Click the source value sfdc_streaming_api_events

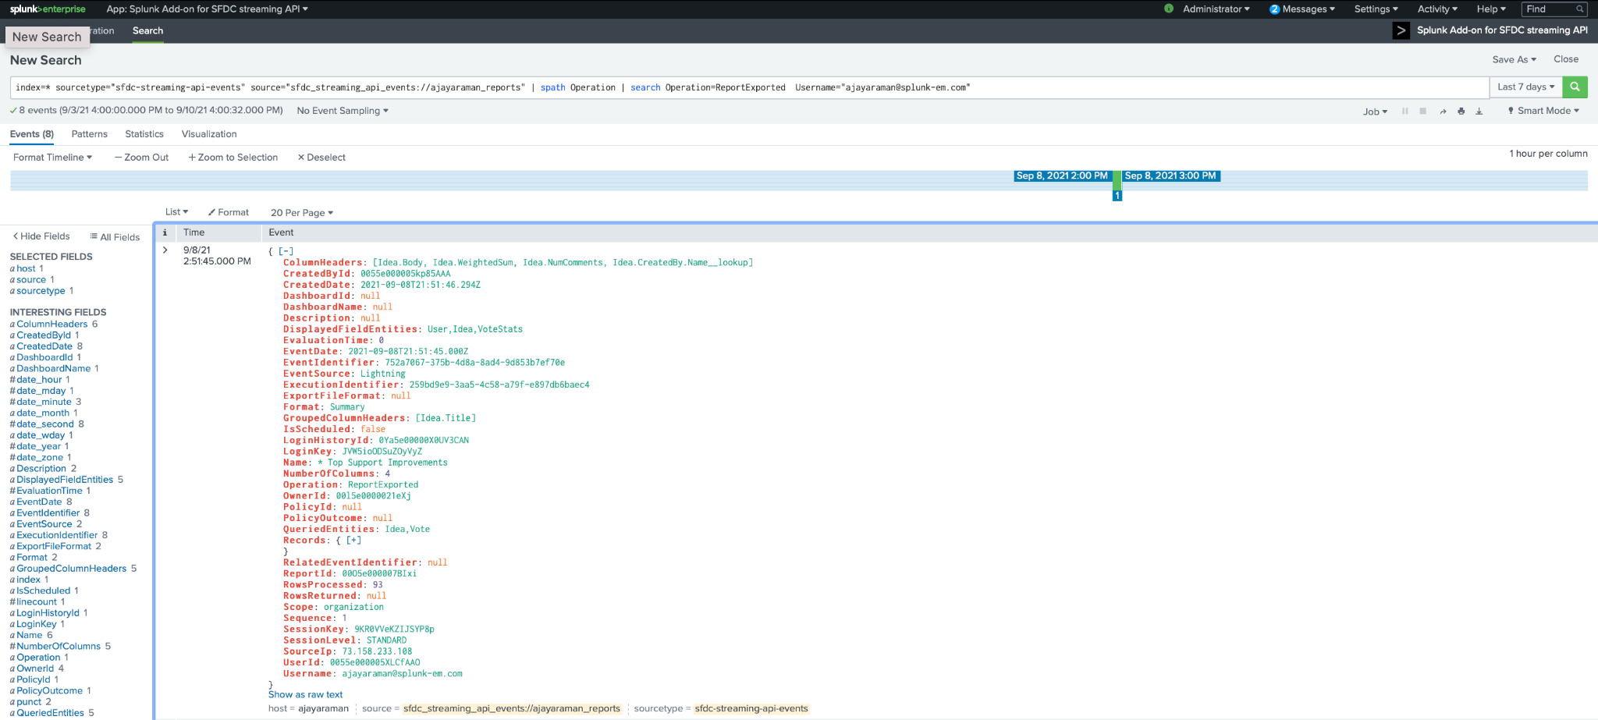(x=512, y=709)
